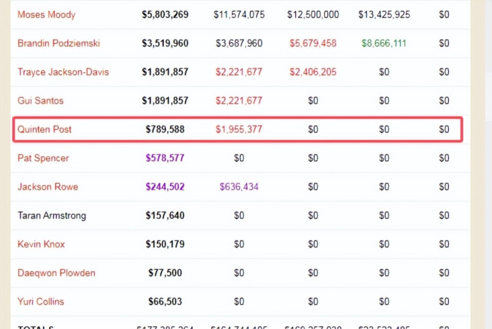Open Moses Moody's player page
Viewport: 492px width, 329px height.
coord(46,14)
